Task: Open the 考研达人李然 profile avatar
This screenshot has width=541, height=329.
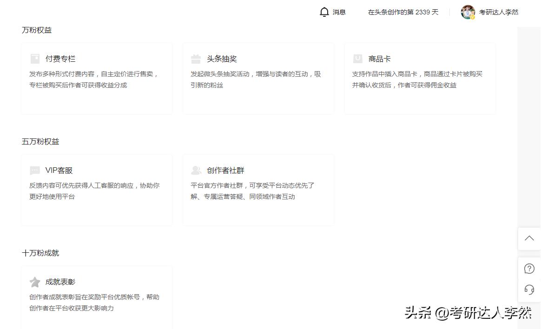Action: point(468,12)
